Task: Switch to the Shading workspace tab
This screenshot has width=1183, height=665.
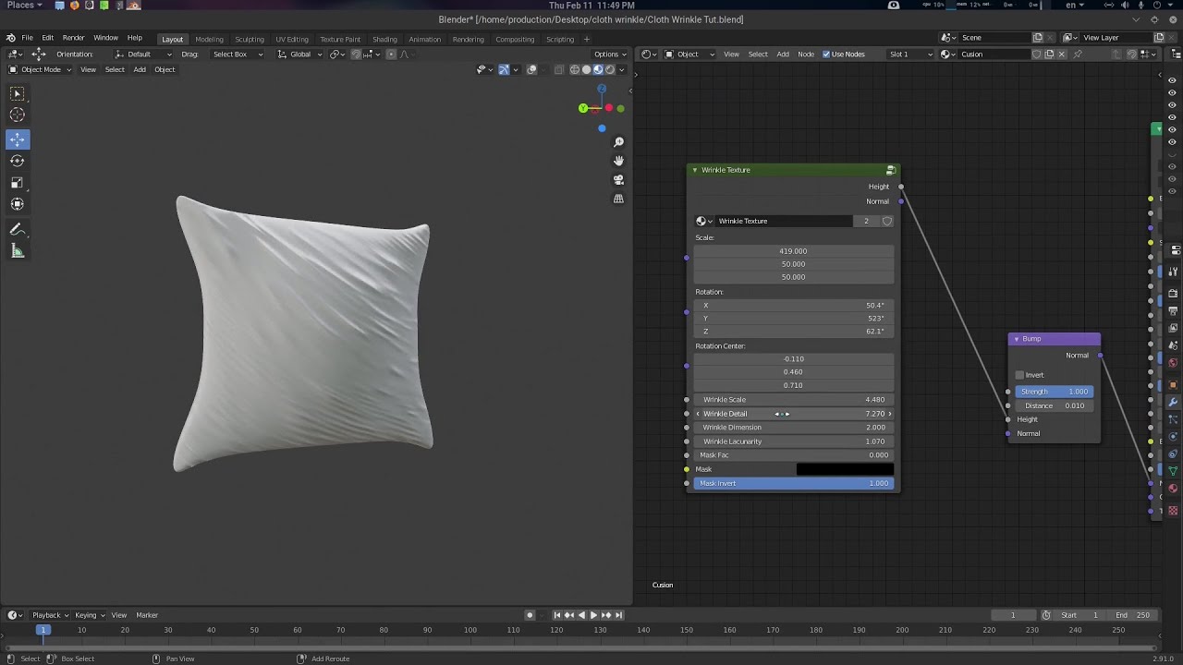Action: [384, 39]
